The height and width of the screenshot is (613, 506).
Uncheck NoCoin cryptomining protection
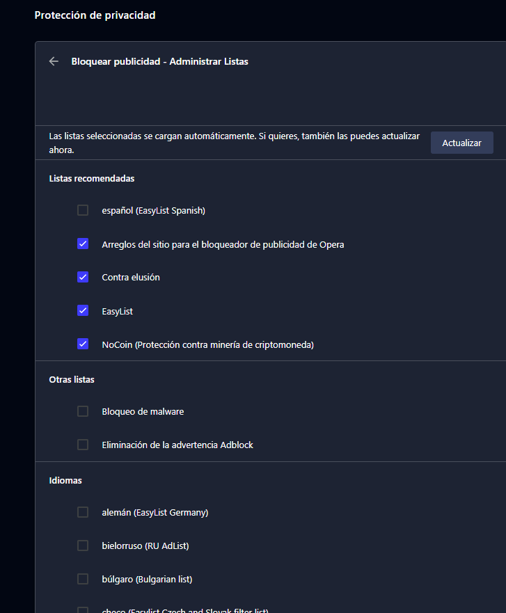click(x=83, y=344)
